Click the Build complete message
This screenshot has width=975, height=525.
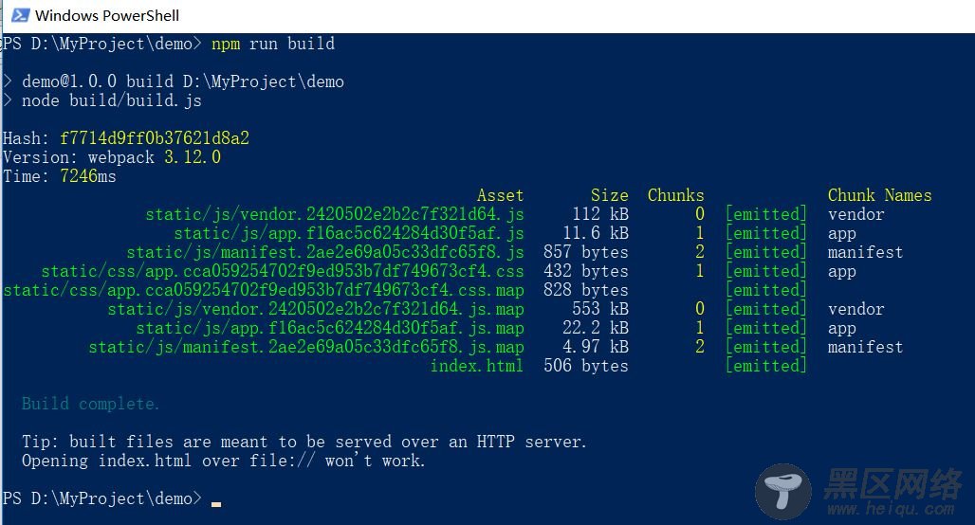click(91, 404)
